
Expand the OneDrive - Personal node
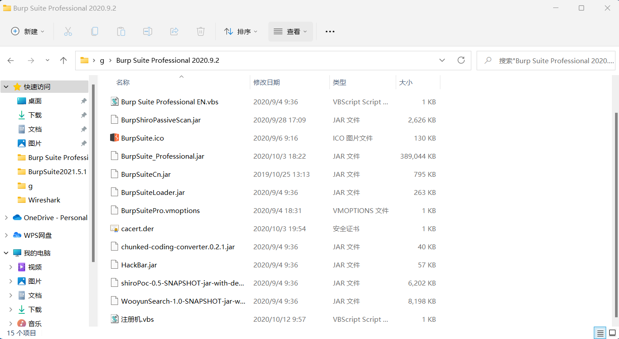6,217
